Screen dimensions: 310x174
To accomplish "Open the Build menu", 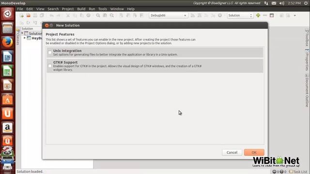I will pos(81,9).
